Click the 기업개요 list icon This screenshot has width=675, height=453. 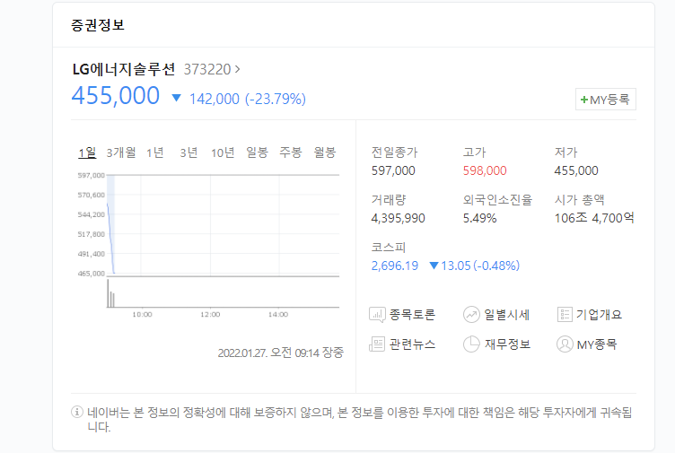tap(565, 315)
